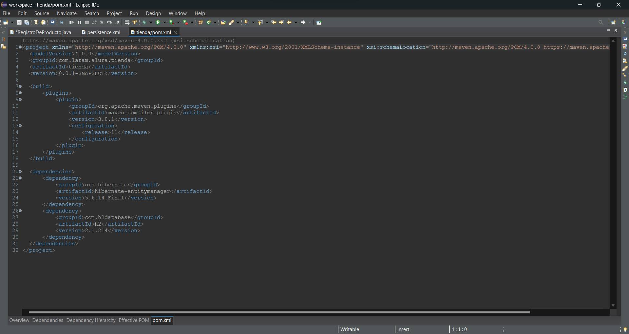Click the Step Into icon
This screenshot has height=334, width=629.
(x=102, y=22)
